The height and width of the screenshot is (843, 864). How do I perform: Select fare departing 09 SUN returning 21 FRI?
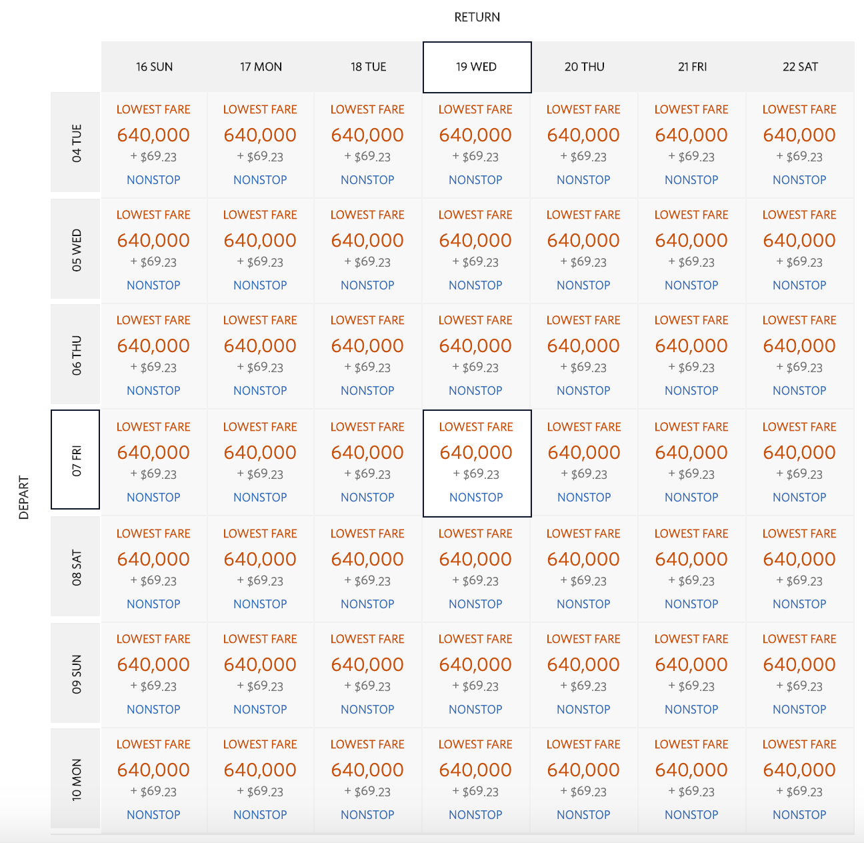click(x=691, y=674)
